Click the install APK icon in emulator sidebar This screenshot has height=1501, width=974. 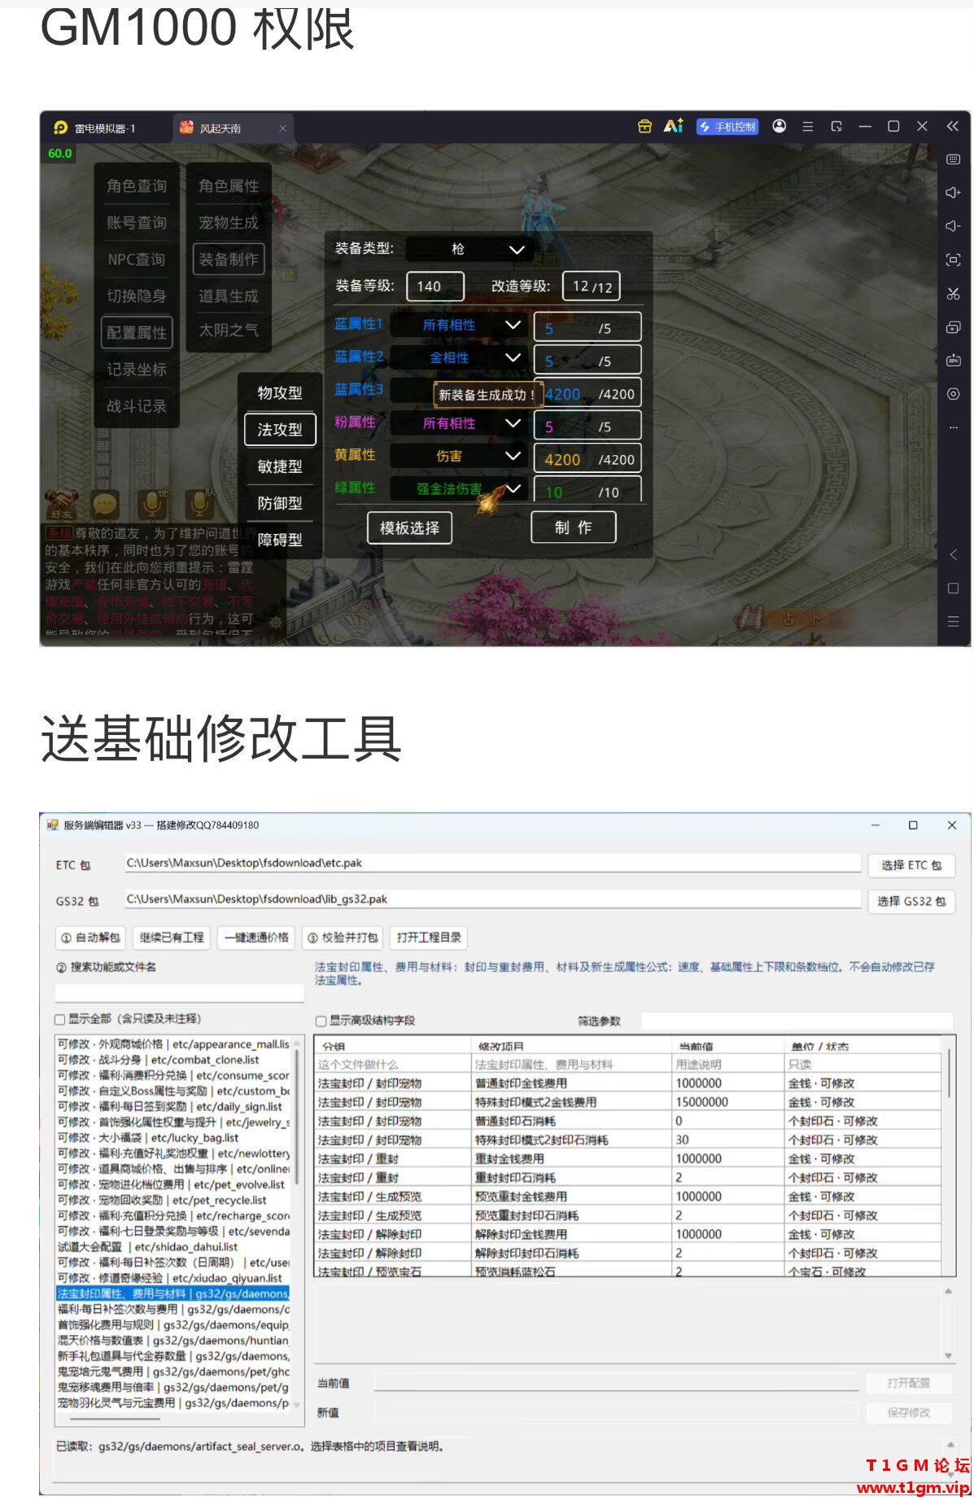(954, 361)
